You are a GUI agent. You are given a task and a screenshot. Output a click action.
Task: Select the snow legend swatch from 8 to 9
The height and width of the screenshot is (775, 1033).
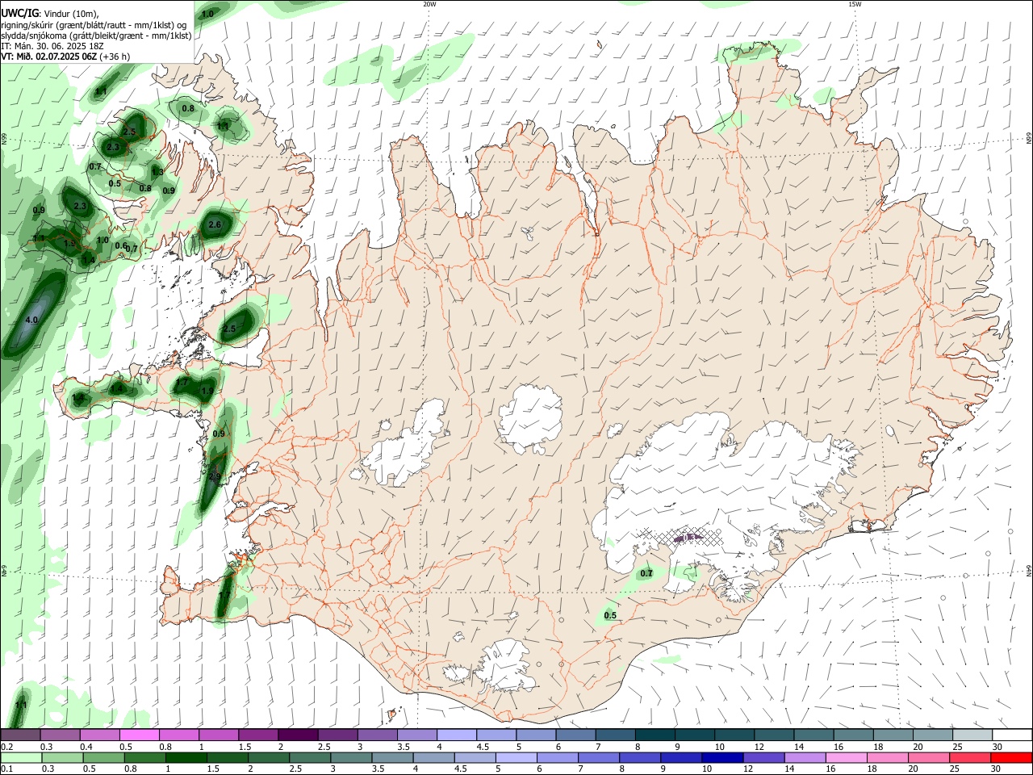pos(655,735)
